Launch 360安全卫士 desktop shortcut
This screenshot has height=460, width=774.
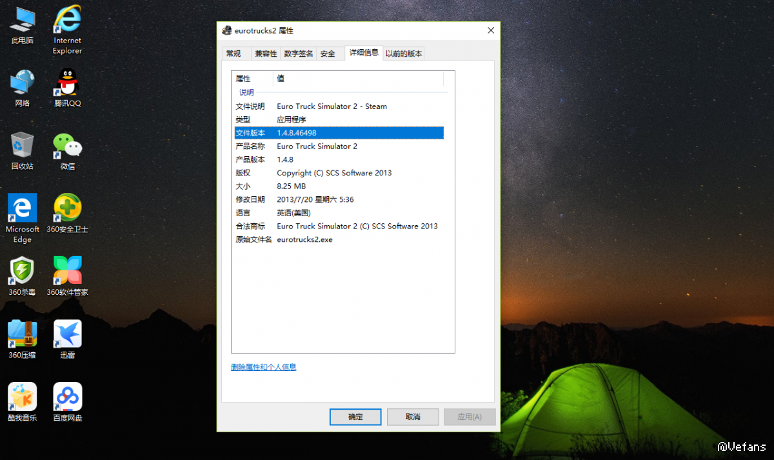[67, 214]
